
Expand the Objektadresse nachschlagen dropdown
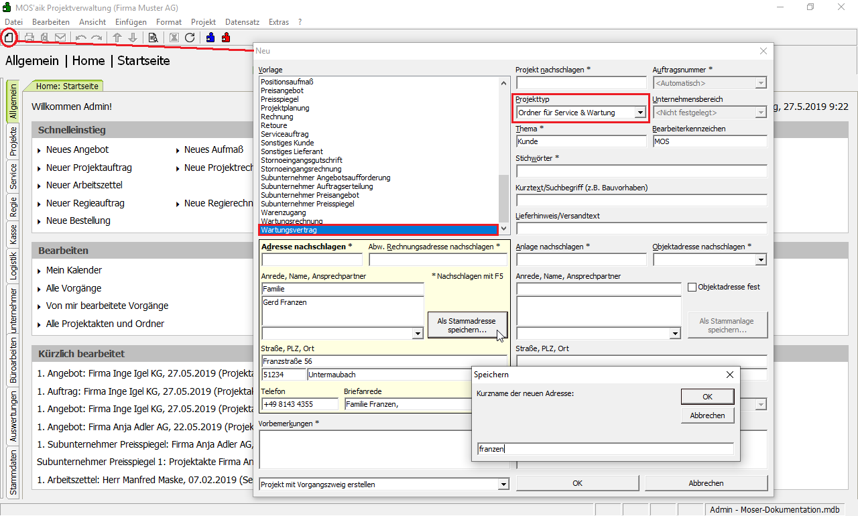point(761,260)
